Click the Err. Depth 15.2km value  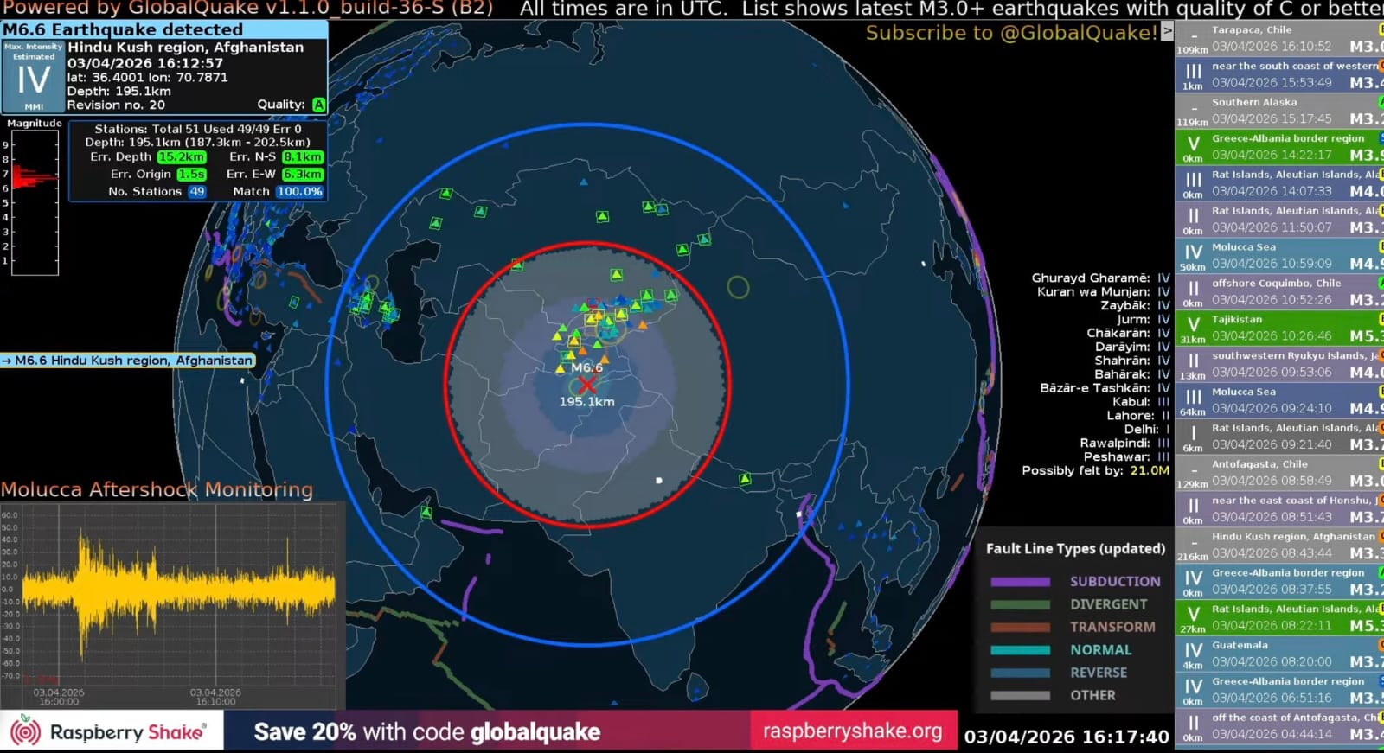tap(181, 157)
